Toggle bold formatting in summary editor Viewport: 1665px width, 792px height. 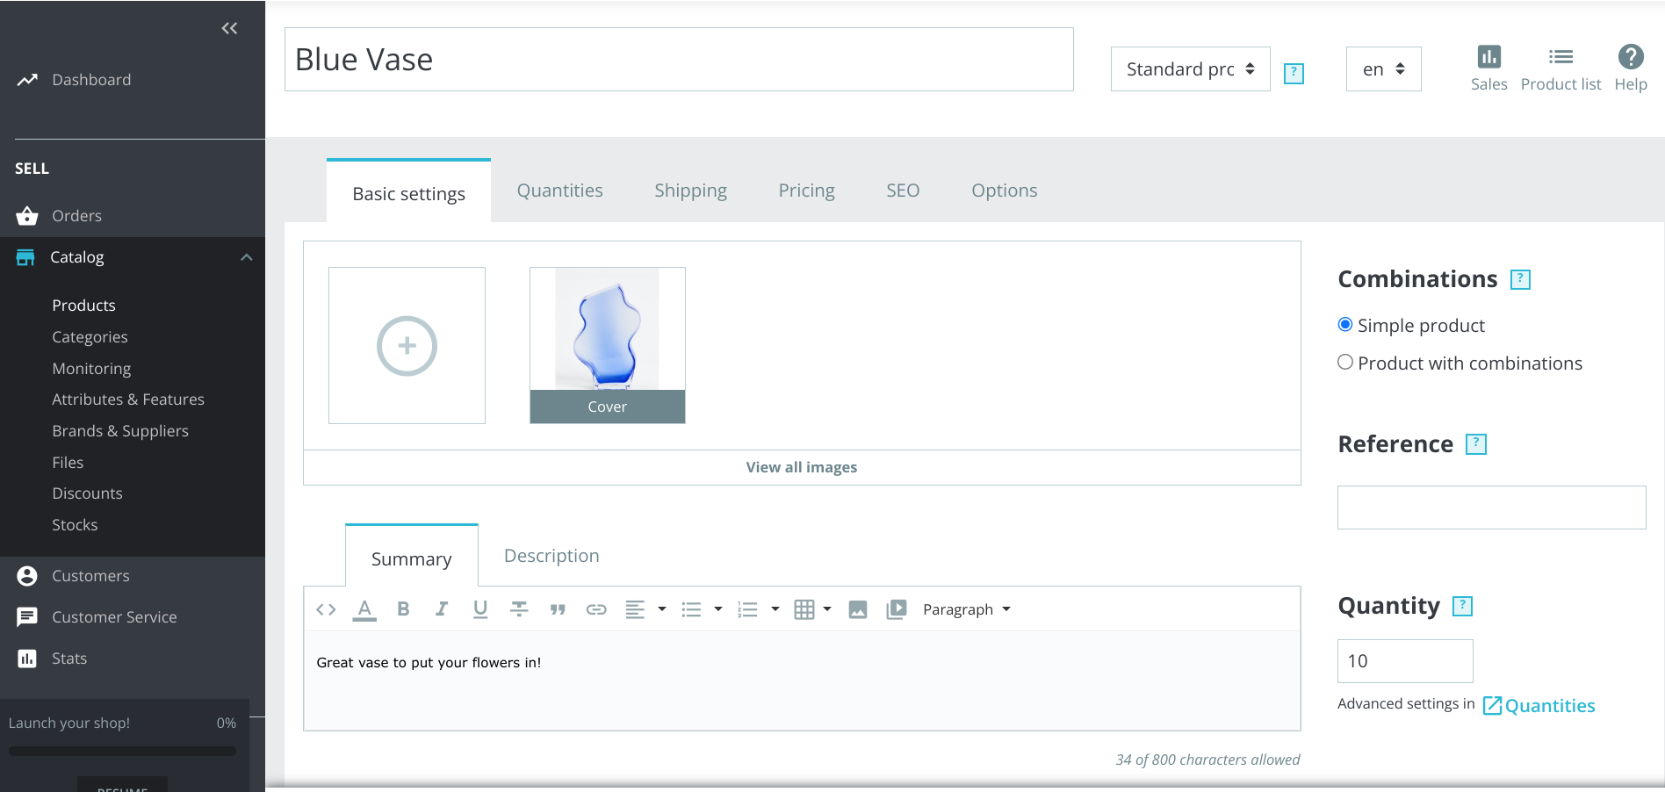[403, 609]
